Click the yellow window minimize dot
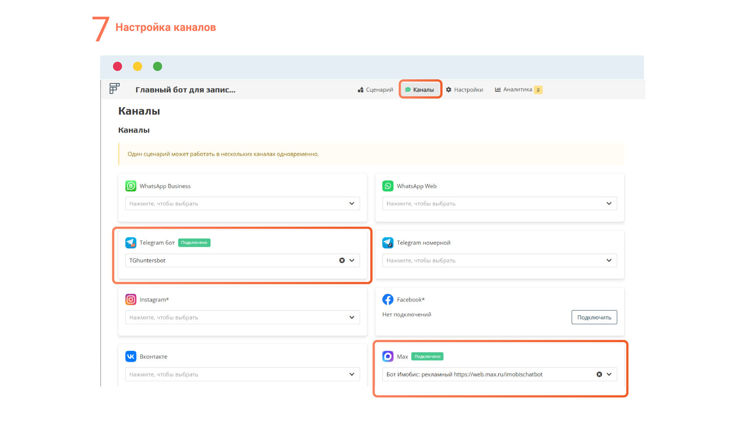 pos(138,66)
